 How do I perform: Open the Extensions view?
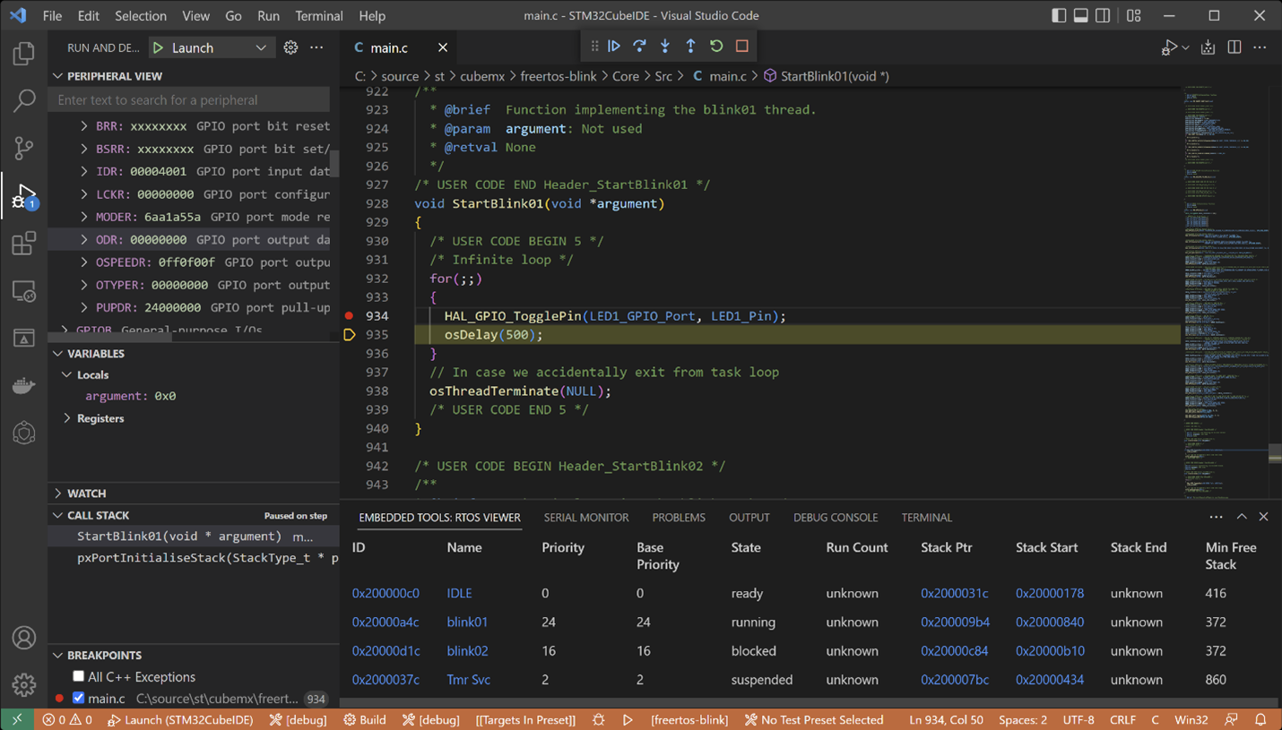tap(24, 244)
